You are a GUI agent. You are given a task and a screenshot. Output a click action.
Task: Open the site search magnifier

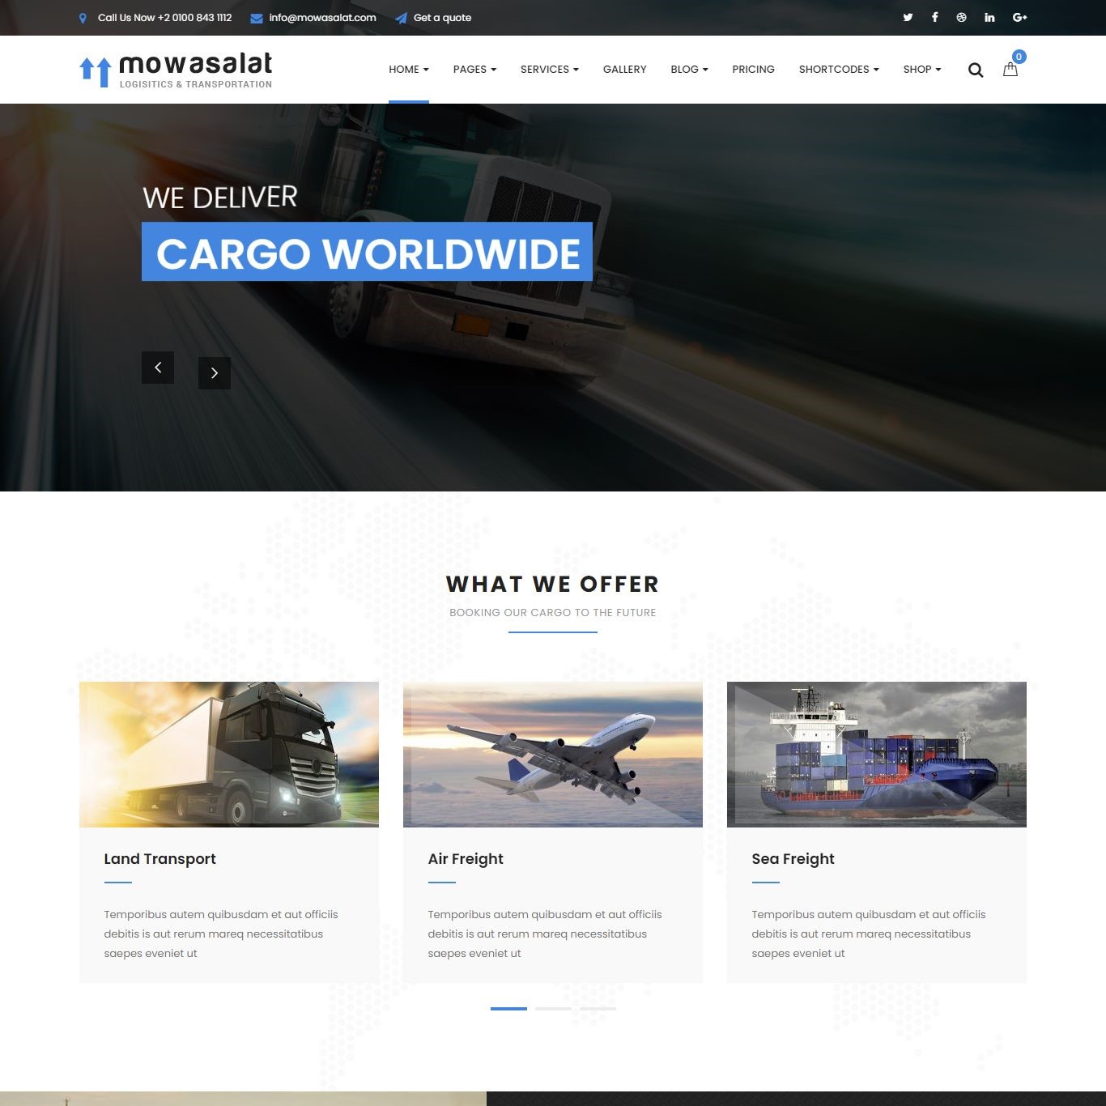tap(976, 70)
